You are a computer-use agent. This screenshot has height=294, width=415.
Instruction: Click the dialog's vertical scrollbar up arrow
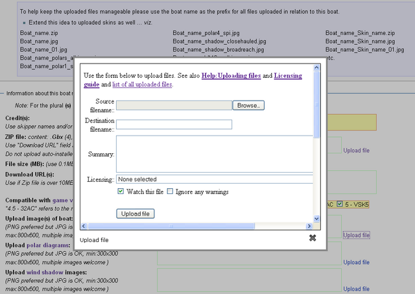click(x=316, y=67)
